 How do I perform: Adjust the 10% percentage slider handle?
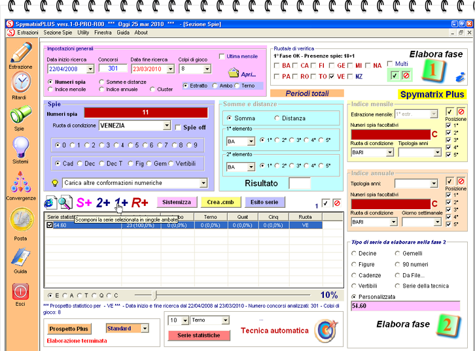click(154, 295)
